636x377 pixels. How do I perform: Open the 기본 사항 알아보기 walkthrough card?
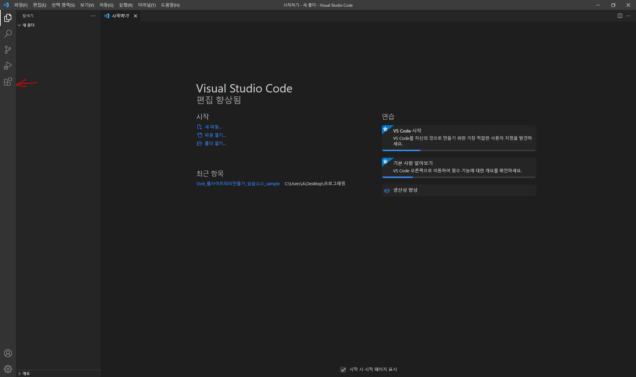pyautogui.click(x=459, y=167)
